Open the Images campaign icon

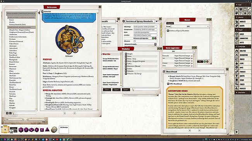point(237,59)
